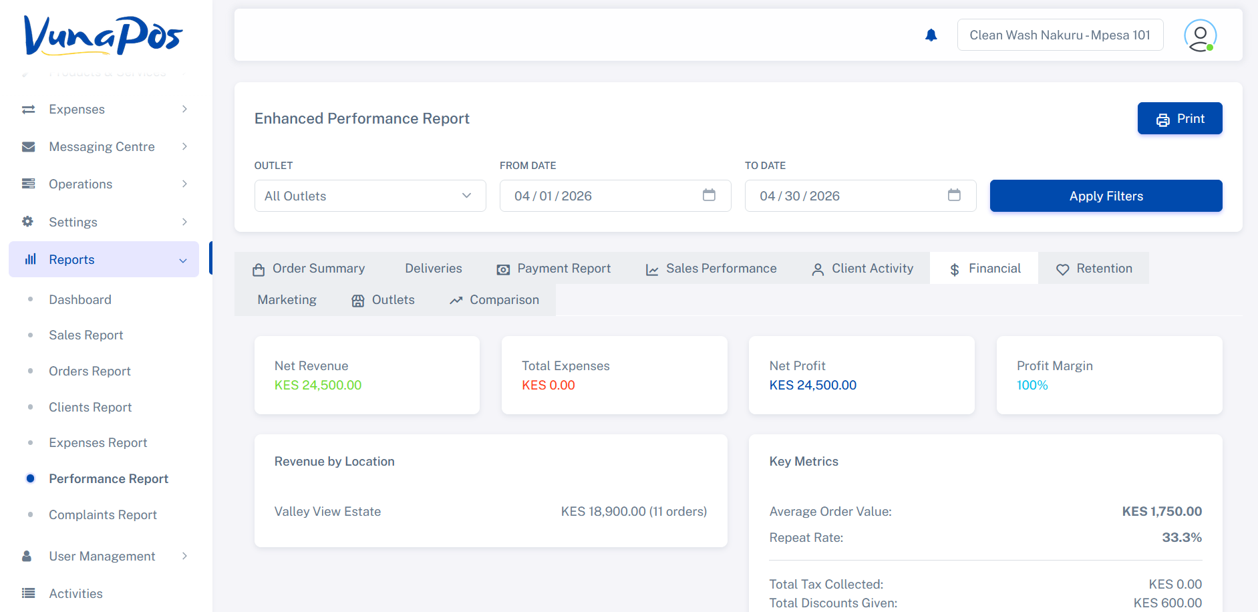Switch to the Payment Report tab
The height and width of the screenshot is (612, 1258).
[554, 269]
